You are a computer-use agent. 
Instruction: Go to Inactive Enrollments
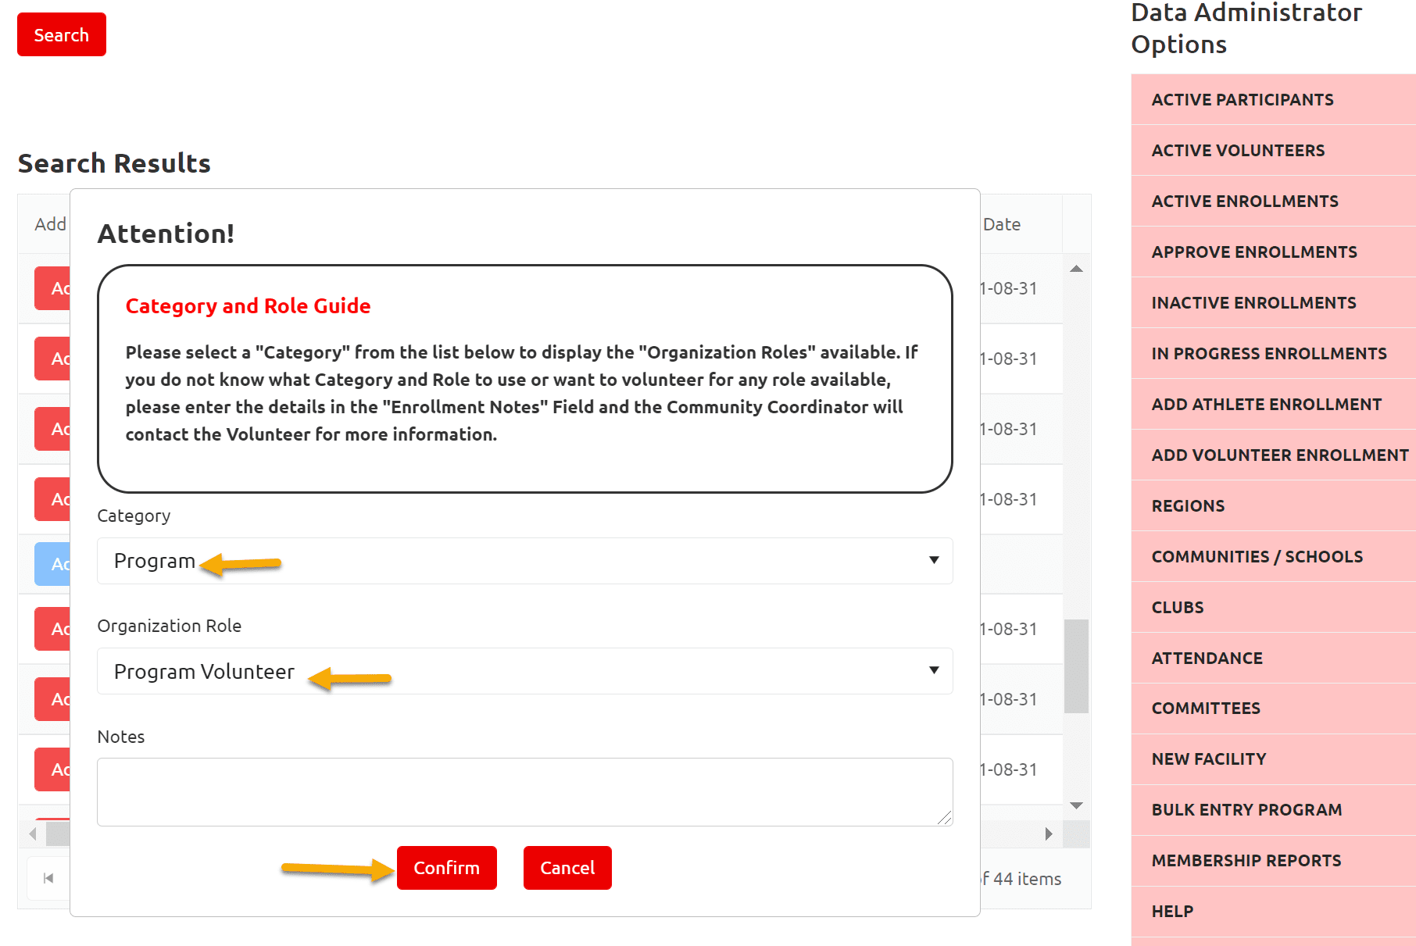(x=1273, y=302)
